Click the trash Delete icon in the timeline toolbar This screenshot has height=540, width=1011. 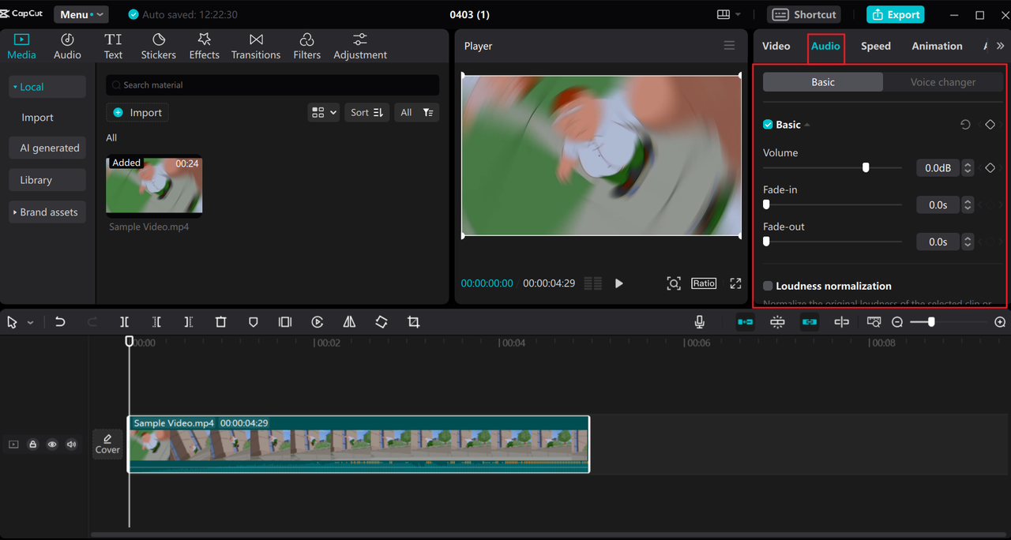(220, 322)
